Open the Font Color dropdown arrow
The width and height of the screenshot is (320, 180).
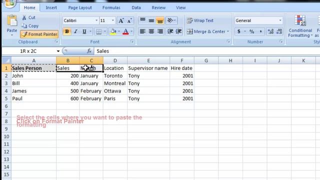click(131, 31)
